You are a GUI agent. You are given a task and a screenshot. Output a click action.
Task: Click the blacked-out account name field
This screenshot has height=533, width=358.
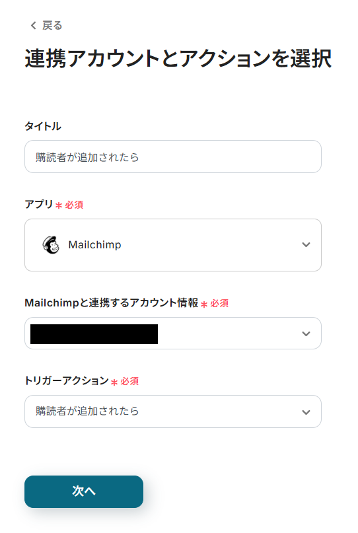pyautogui.click(x=94, y=334)
